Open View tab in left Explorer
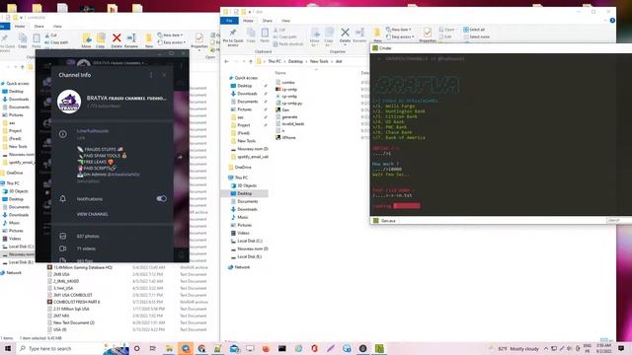 [57, 27]
